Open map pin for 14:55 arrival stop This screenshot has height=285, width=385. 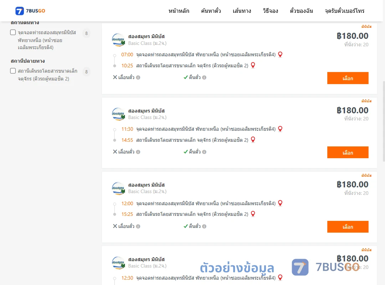[253, 140]
